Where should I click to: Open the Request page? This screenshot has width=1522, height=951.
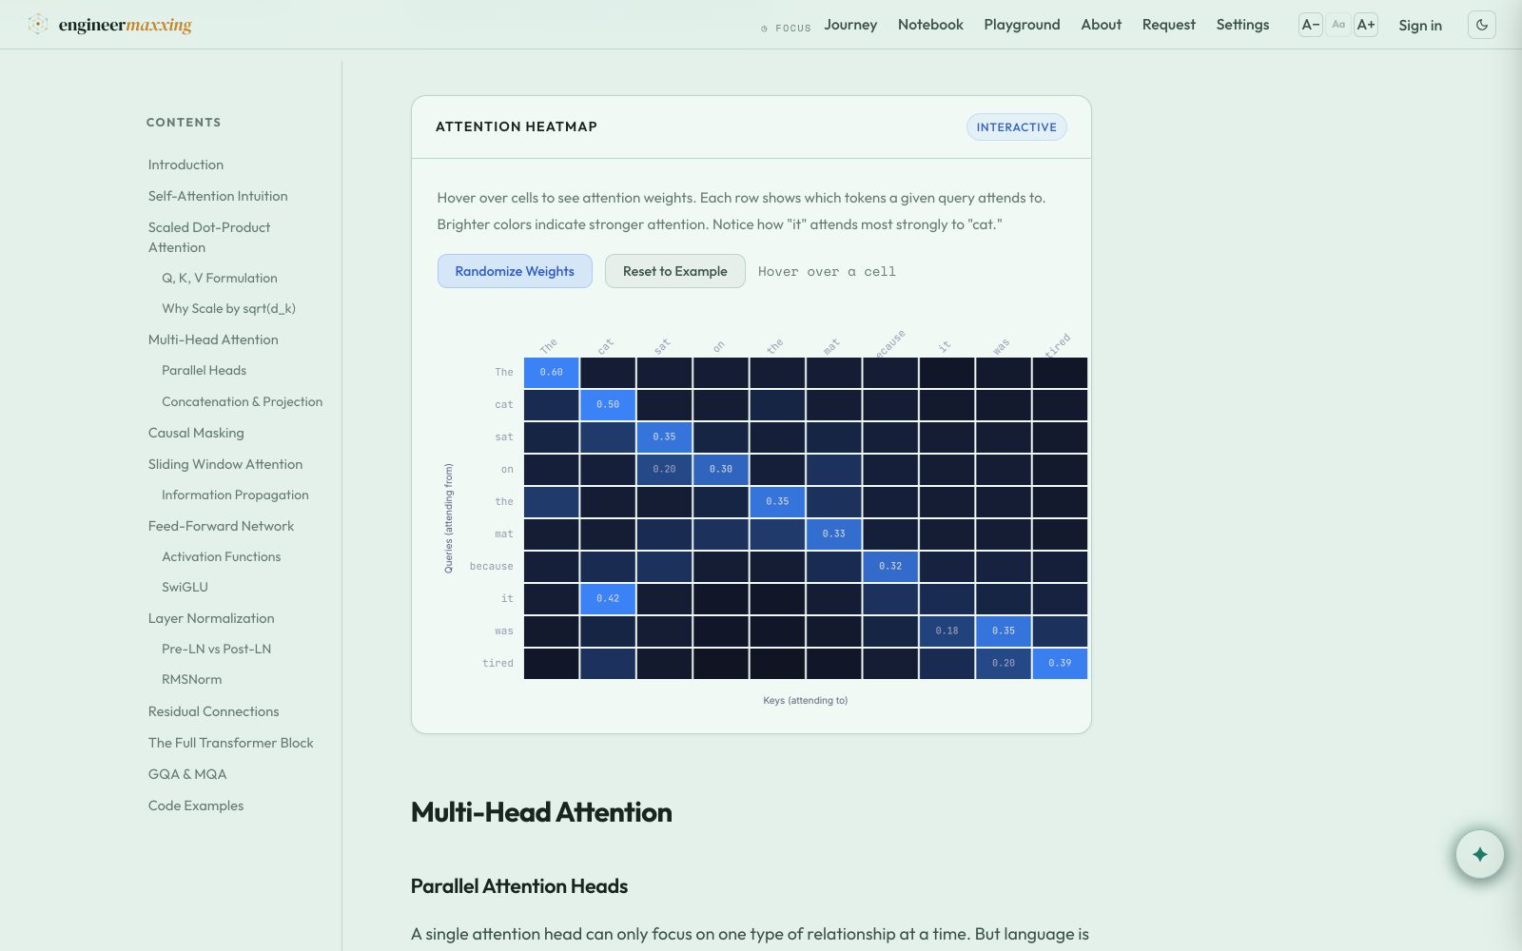click(x=1168, y=25)
